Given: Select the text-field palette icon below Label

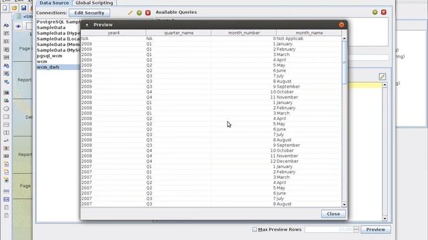Looking at the screenshot, I should coord(6,33).
